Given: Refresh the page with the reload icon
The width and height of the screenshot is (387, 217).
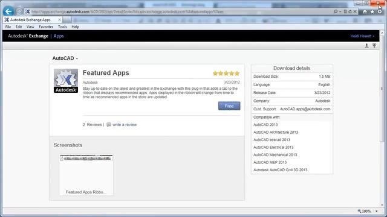Looking at the screenshot, I should (x=350, y=11).
